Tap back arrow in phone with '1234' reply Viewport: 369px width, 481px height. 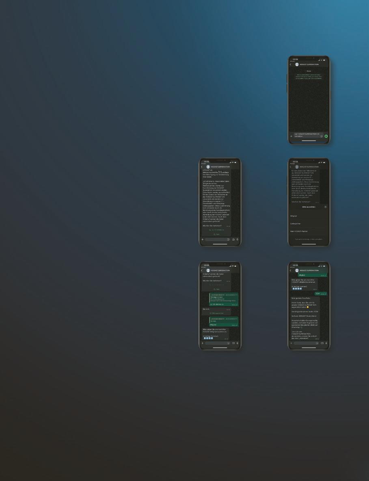click(291, 271)
